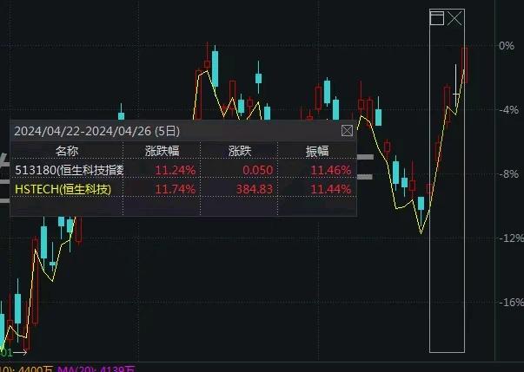Click the 涨跌幅 column header
This screenshot has width=524, height=372.
click(163, 151)
